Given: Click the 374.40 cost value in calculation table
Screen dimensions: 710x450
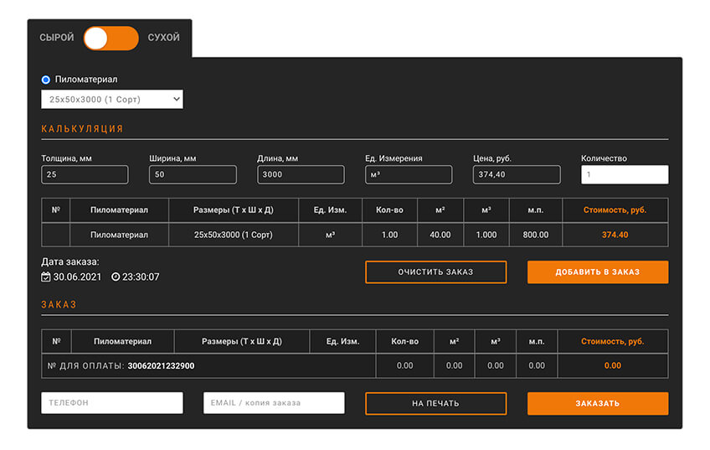Looking at the screenshot, I should point(615,235).
